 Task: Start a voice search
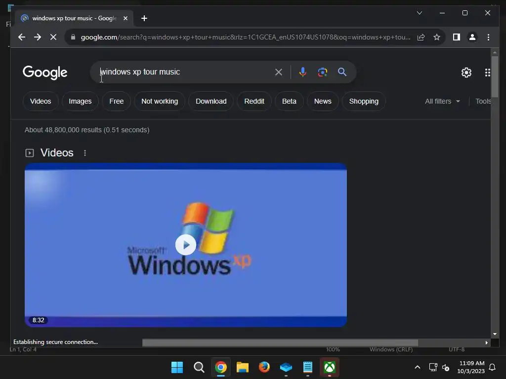pos(303,72)
